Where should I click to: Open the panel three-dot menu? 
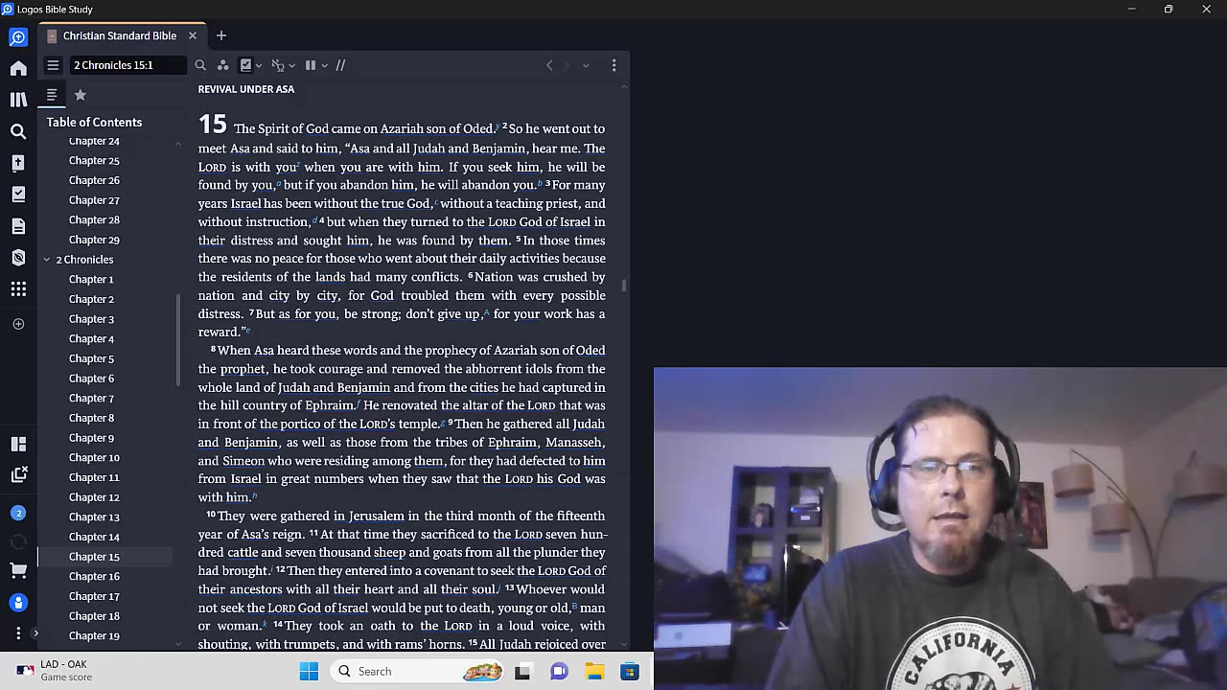[614, 65]
